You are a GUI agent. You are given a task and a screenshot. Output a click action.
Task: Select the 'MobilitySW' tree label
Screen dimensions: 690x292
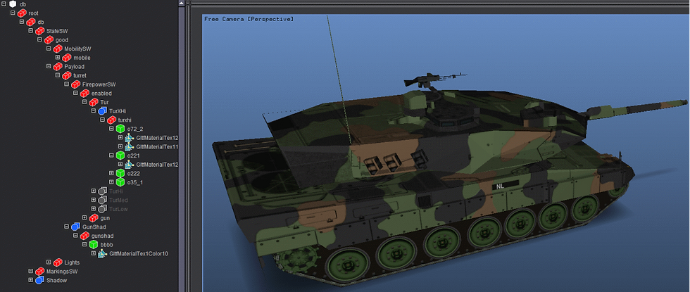[77, 49]
